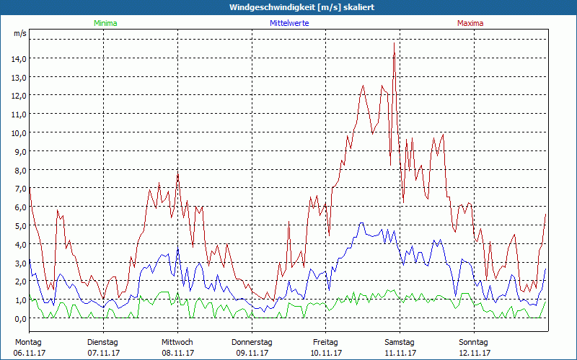Click the 0,0 y-axis value
Screen dimensions: 577x360
(x=21, y=318)
